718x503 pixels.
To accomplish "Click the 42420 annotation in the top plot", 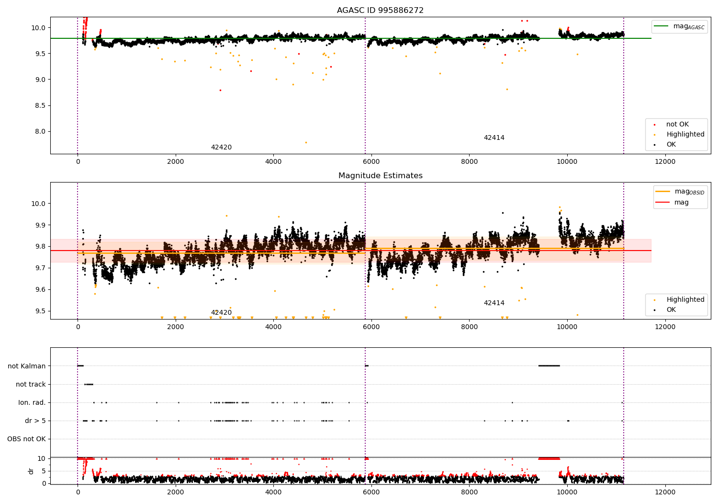I will tap(221, 148).
